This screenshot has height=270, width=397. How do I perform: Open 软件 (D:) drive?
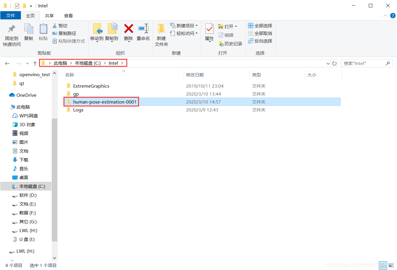coord(28,195)
